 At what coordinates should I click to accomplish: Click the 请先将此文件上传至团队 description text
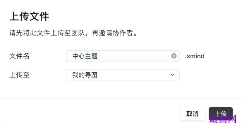(47, 33)
